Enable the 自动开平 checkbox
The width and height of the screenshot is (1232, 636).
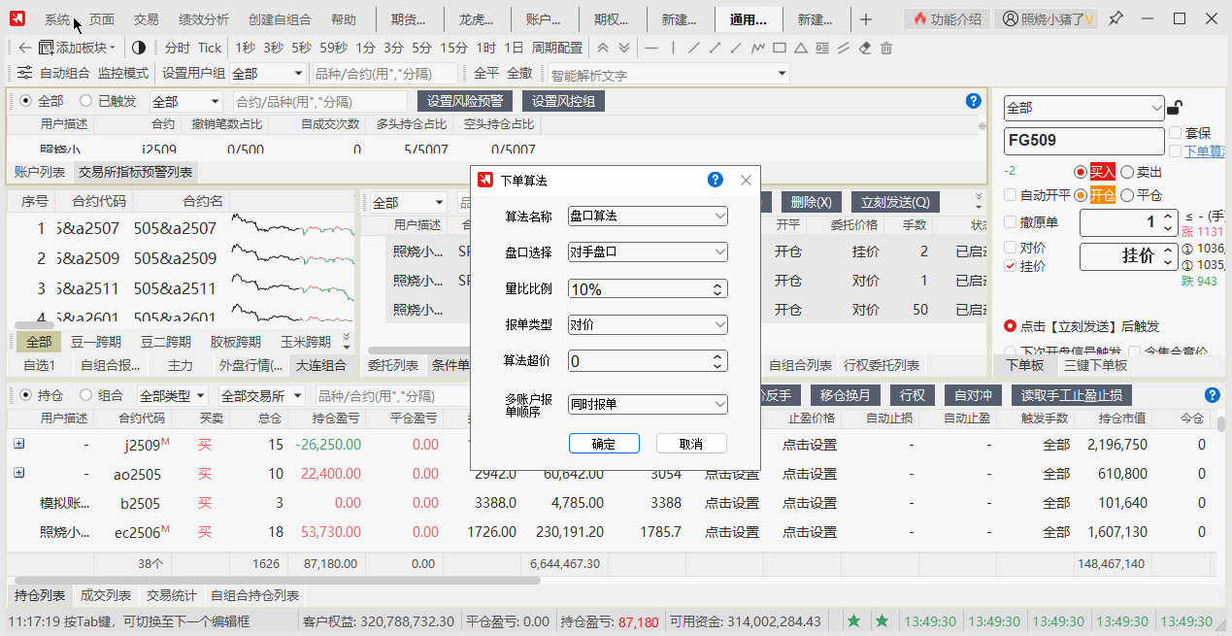tap(1011, 195)
